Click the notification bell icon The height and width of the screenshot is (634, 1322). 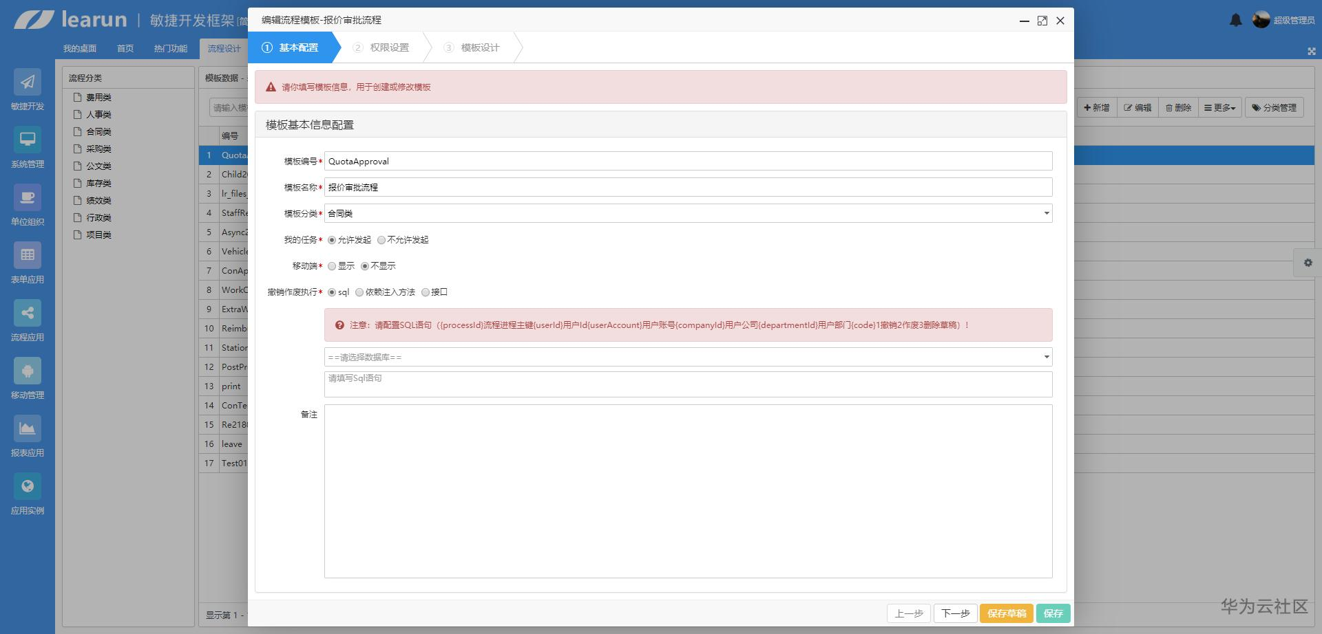click(x=1236, y=20)
